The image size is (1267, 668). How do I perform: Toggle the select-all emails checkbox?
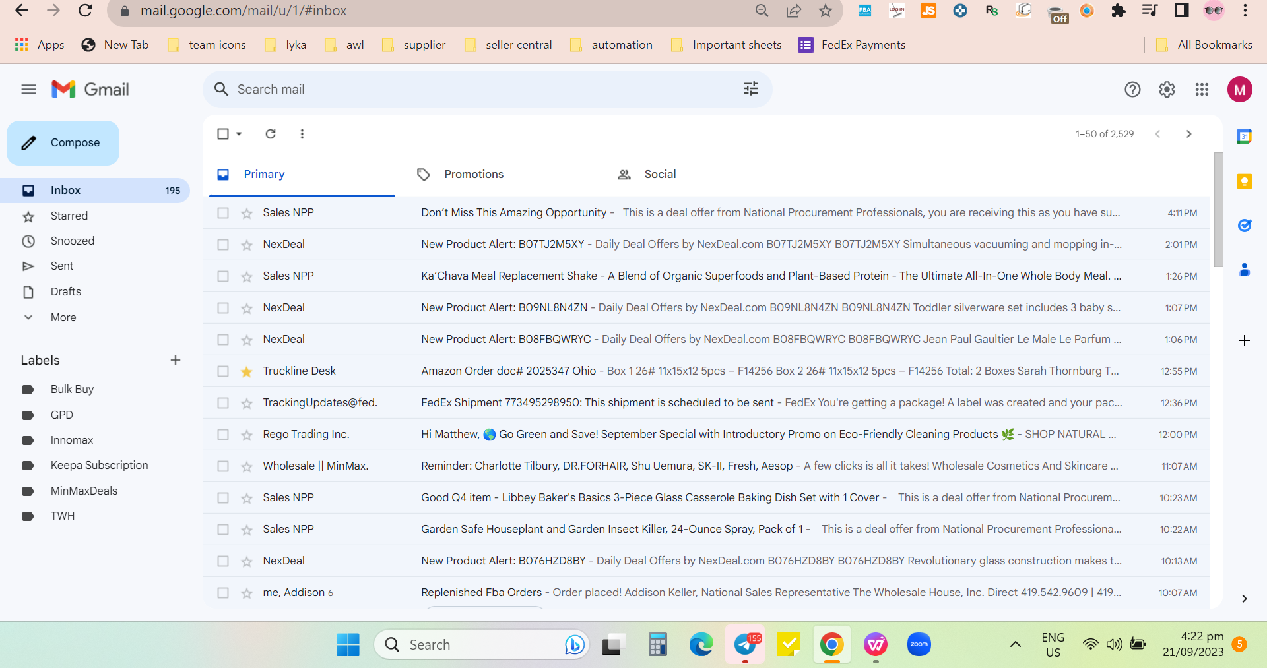point(223,134)
